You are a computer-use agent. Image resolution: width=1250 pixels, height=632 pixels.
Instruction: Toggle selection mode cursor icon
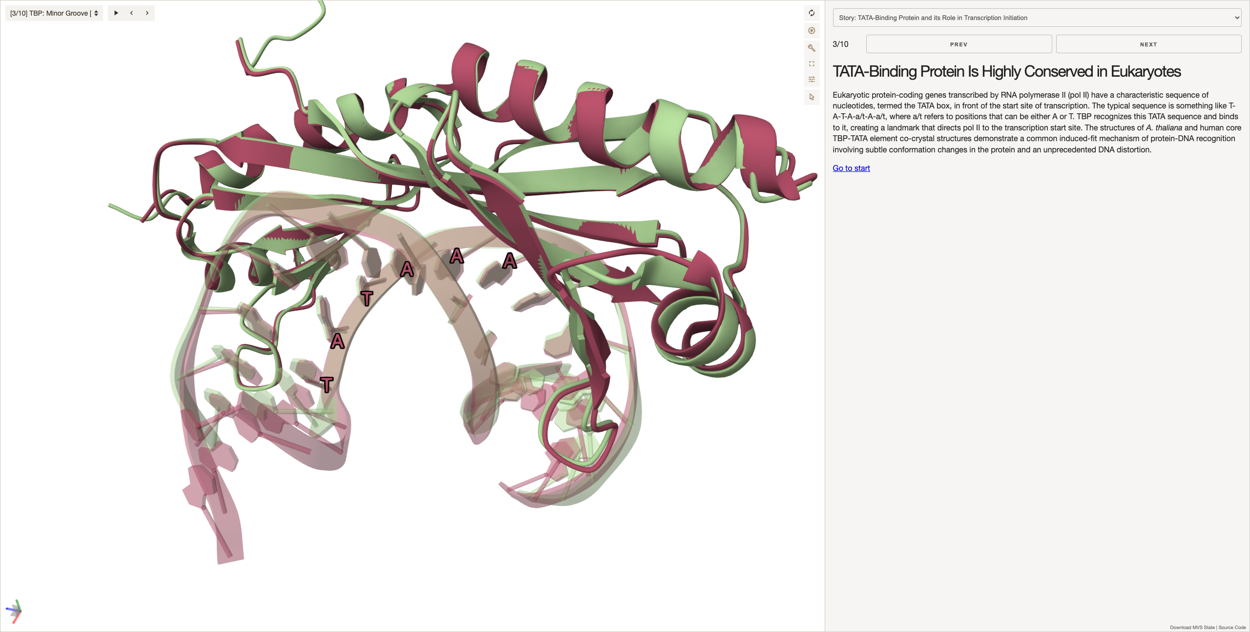click(812, 97)
